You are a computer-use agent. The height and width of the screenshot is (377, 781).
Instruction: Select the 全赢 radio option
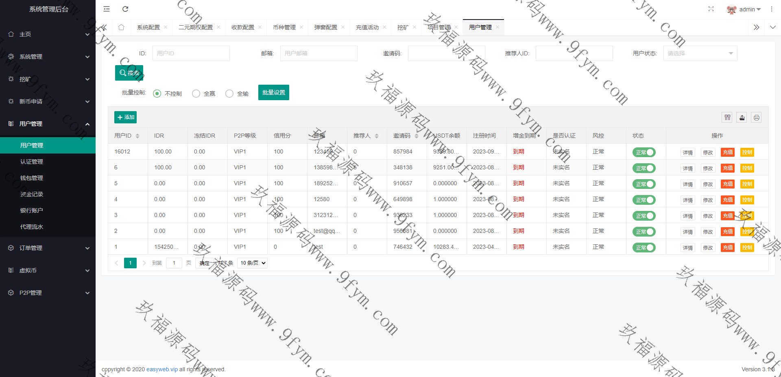pyautogui.click(x=196, y=94)
